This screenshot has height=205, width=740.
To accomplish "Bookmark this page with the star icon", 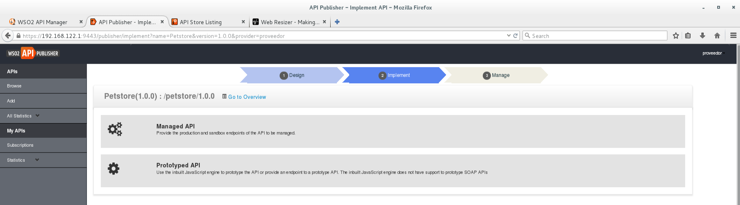I will [x=676, y=36].
